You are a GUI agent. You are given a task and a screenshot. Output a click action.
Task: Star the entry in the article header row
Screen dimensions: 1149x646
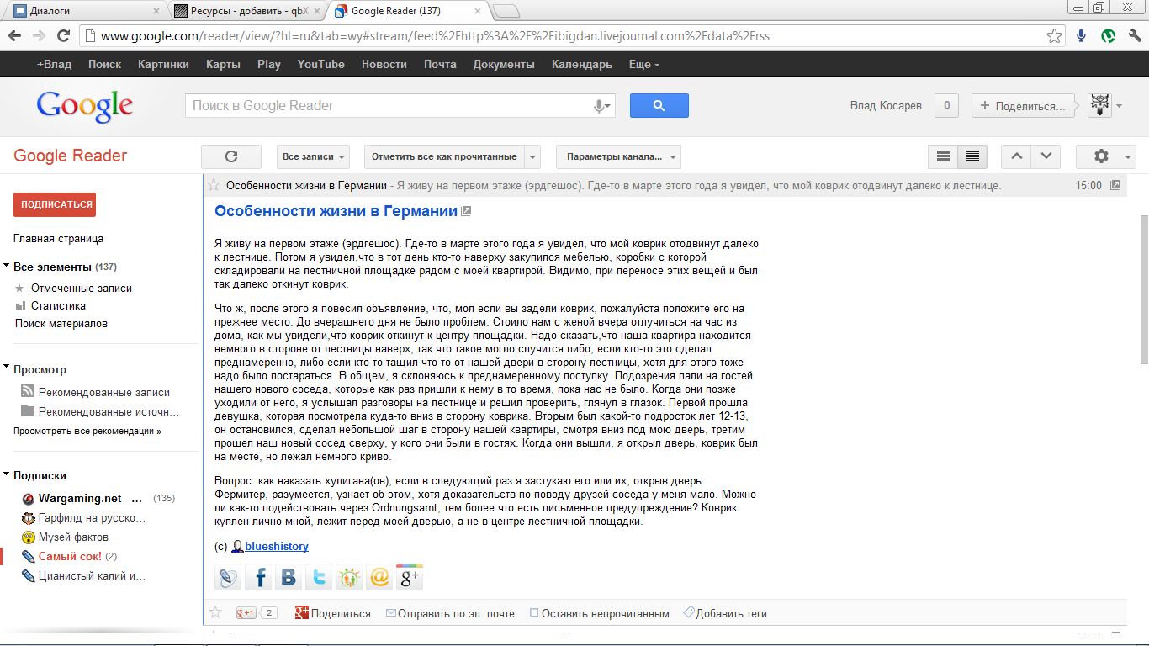point(214,185)
